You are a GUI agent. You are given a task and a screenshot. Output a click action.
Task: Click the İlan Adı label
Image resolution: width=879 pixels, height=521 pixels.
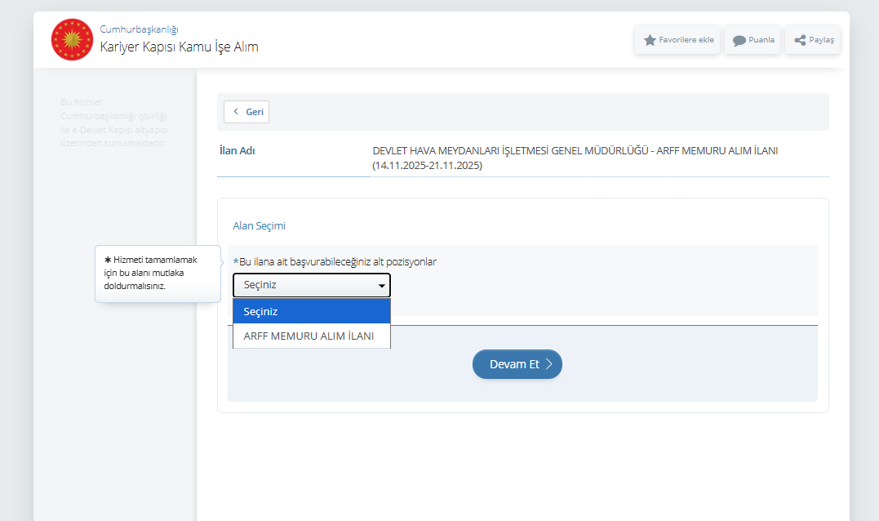coord(238,151)
